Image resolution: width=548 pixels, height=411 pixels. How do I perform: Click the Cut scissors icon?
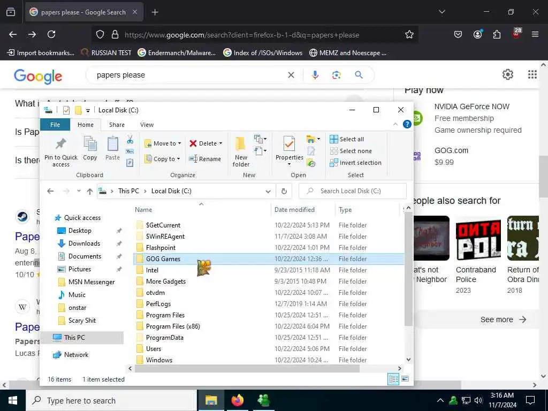(130, 140)
